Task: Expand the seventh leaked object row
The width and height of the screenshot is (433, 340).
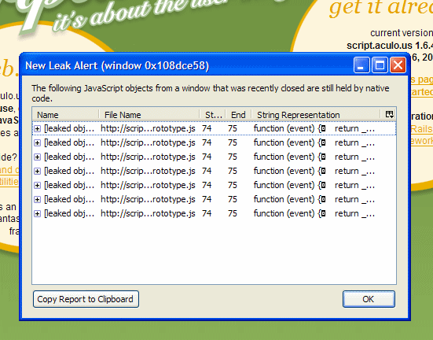Action: point(37,213)
